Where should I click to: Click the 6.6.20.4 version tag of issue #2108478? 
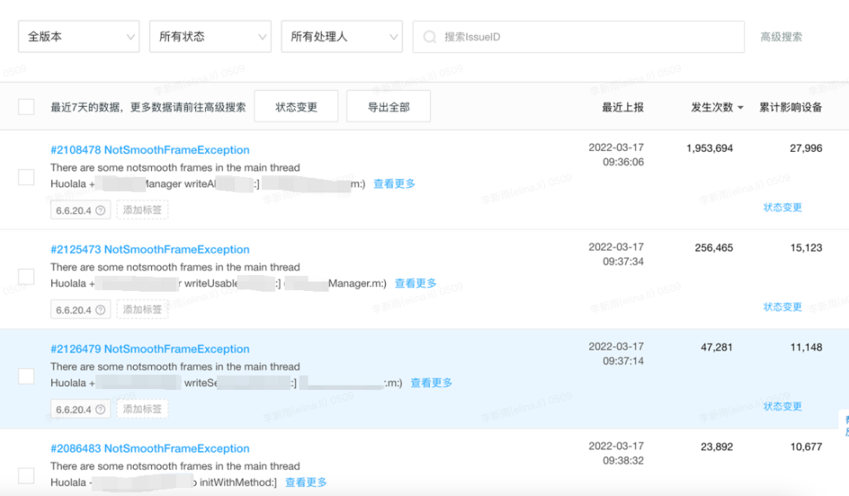81,210
